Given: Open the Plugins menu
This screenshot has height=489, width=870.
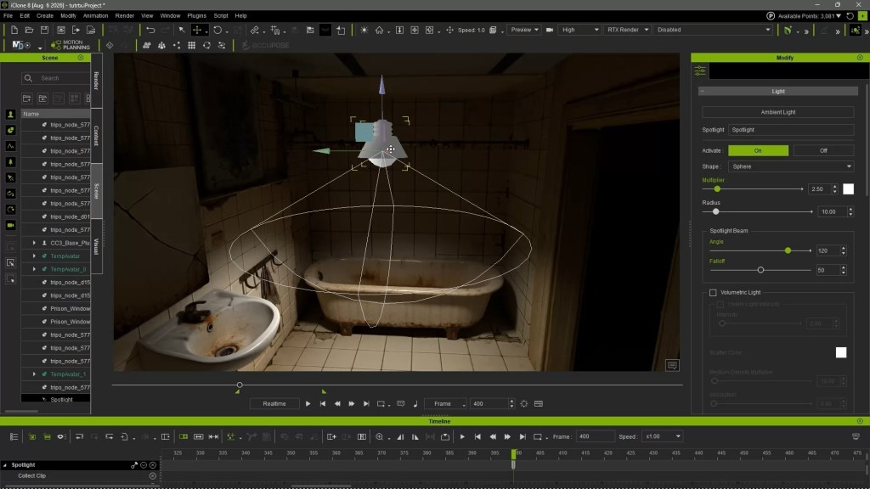Looking at the screenshot, I should (x=196, y=16).
